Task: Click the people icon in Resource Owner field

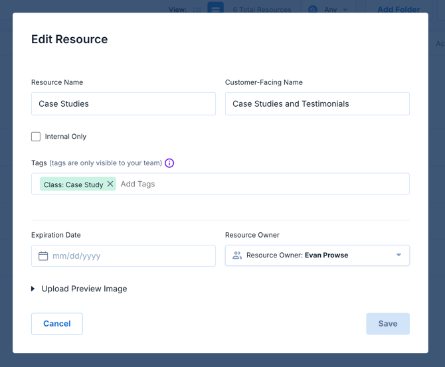Action: pos(237,256)
